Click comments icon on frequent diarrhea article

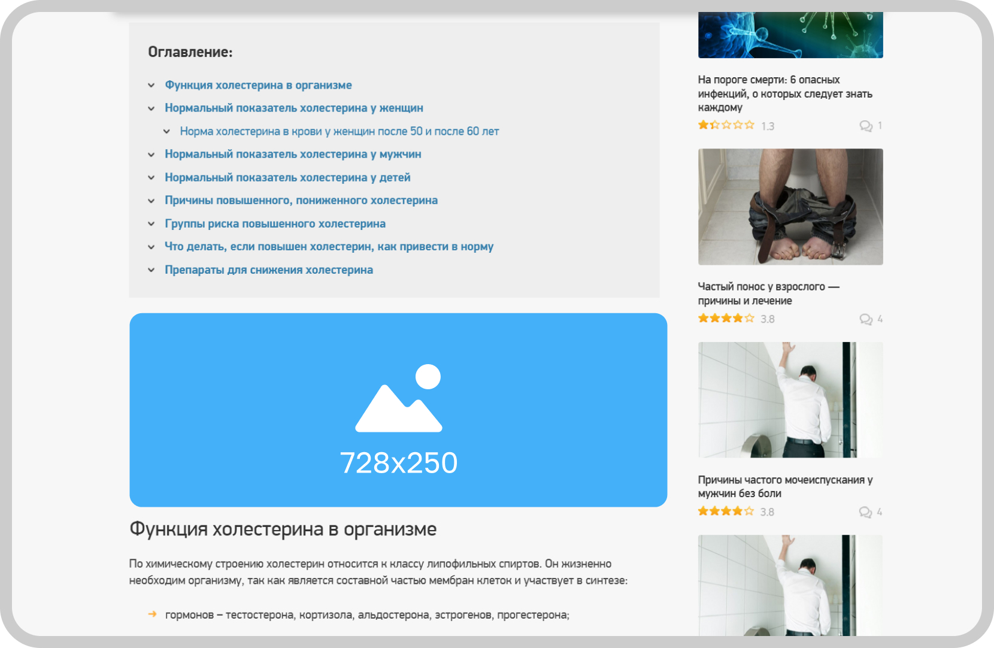tap(865, 319)
